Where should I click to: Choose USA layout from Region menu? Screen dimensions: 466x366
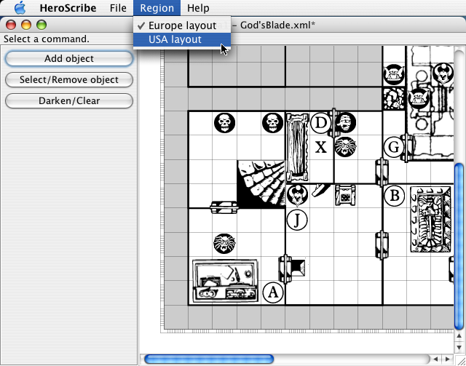pos(182,39)
